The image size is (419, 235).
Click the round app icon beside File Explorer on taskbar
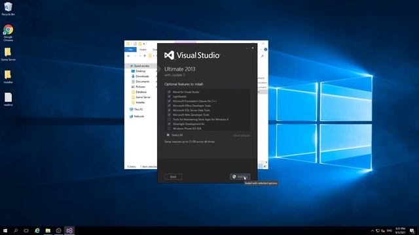(x=58, y=230)
